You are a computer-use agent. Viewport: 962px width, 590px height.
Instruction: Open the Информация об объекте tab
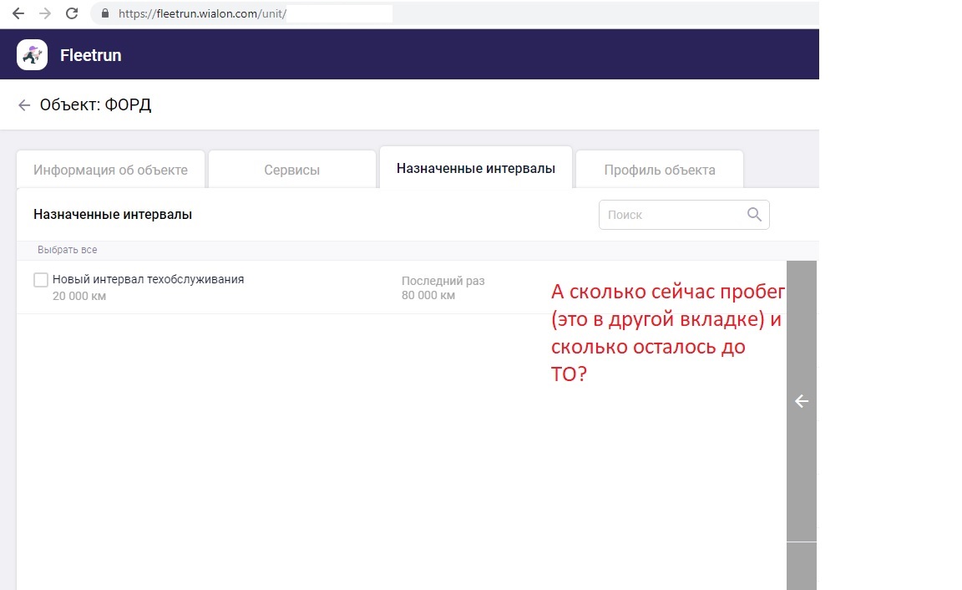coord(110,170)
